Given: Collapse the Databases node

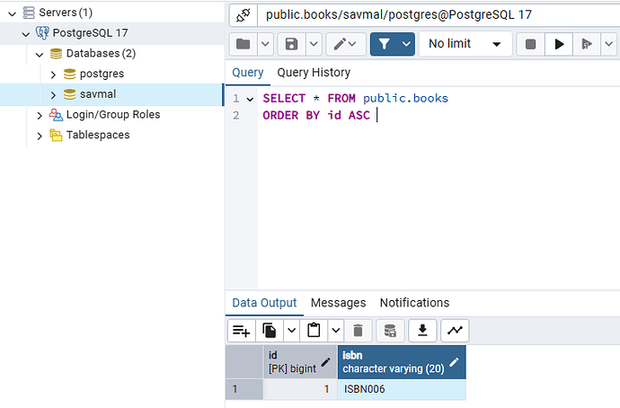Looking at the screenshot, I should (40, 55).
